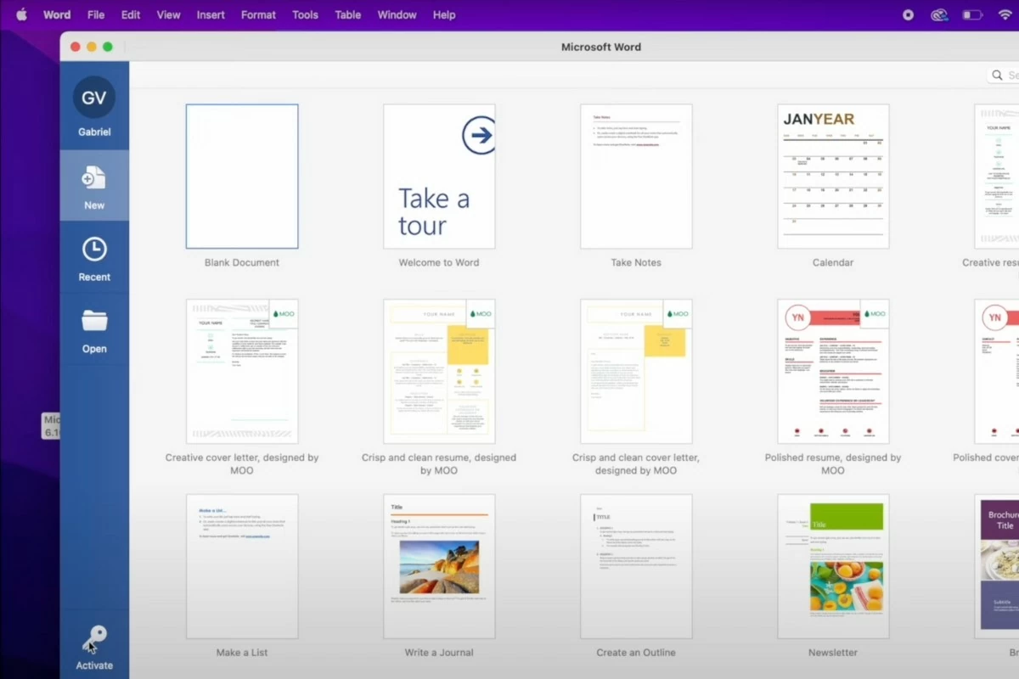Choose the Calendar template thumbnail
This screenshot has height=679, width=1019.
(x=833, y=177)
